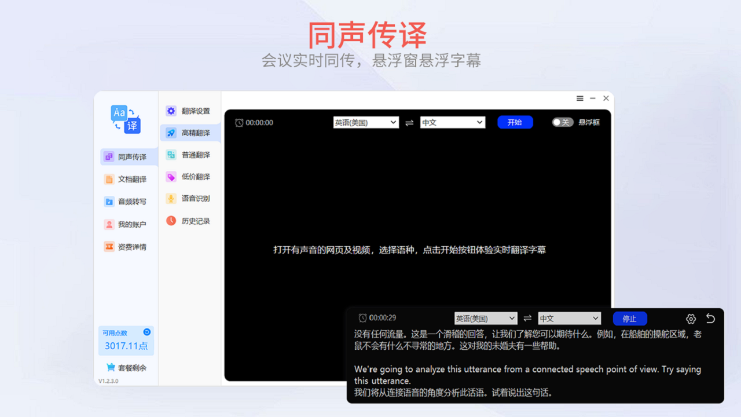Screen dimensions: 741x417
Task: Open the hamburger menu at top right
Action: coord(579,98)
